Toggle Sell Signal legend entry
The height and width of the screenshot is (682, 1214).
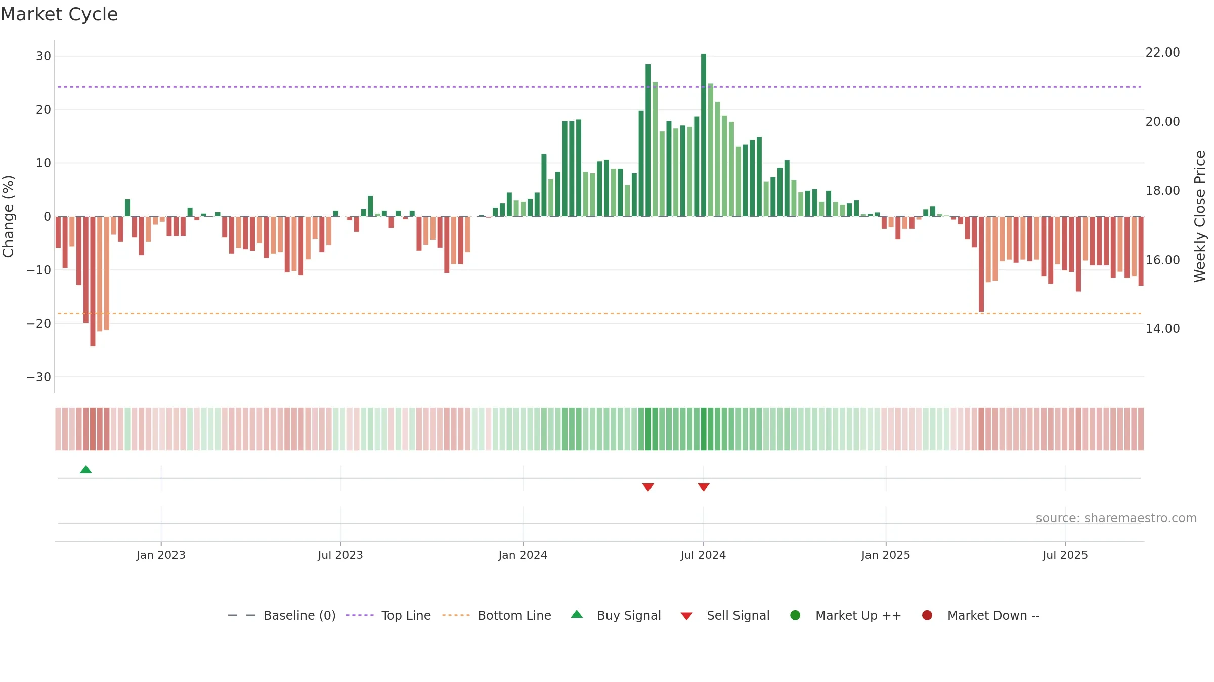coord(725,615)
